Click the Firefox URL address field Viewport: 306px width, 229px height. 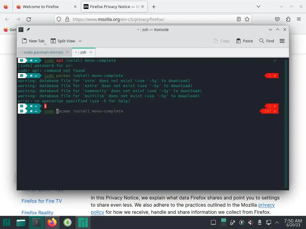153,19
